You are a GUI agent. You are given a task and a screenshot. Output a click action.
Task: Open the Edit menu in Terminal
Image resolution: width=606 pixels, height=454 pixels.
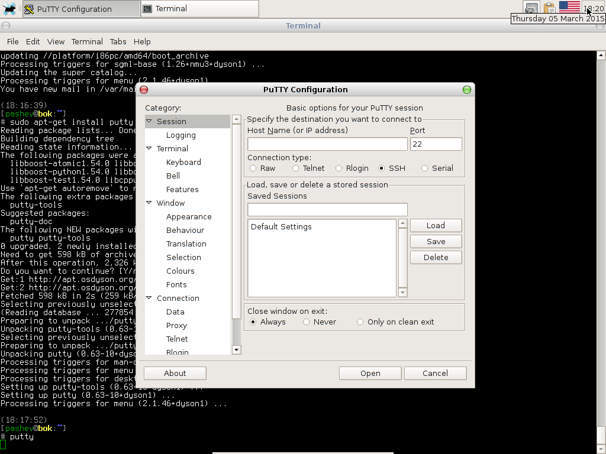(x=33, y=42)
